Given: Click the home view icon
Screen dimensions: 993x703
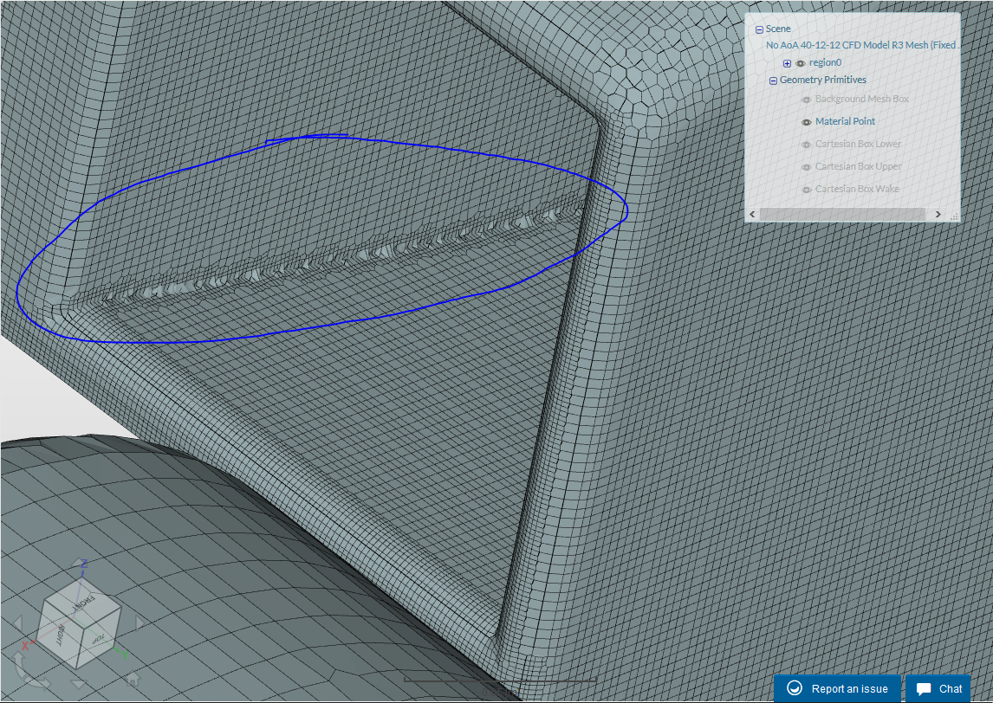Looking at the screenshot, I should (x=133, y=678).
